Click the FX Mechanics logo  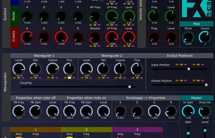click(197, 9)
